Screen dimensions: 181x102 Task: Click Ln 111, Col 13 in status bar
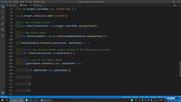[x=127, y=97]
